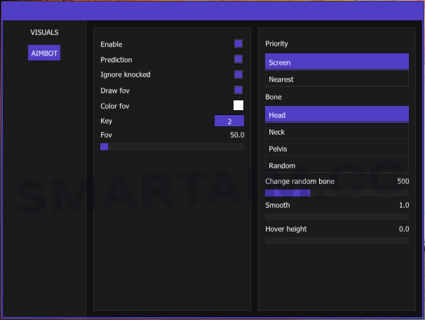Viewport: 425px width, 320px height.
Task: Click the Fov slider track
Action: 172,147
